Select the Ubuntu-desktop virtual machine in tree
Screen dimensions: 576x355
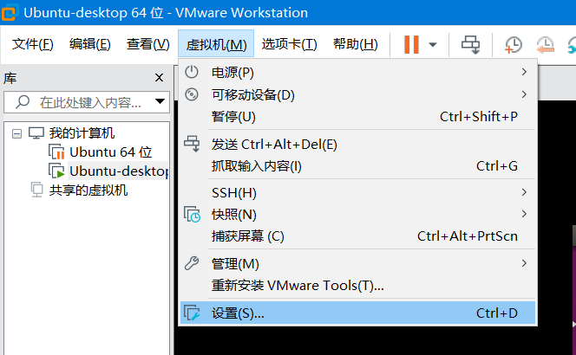point(119,171)
